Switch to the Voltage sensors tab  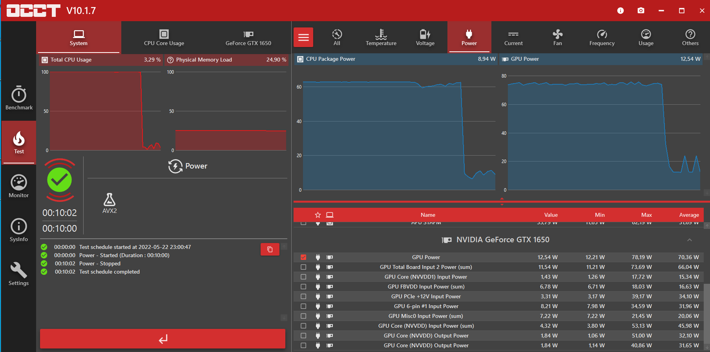point(425,37)
